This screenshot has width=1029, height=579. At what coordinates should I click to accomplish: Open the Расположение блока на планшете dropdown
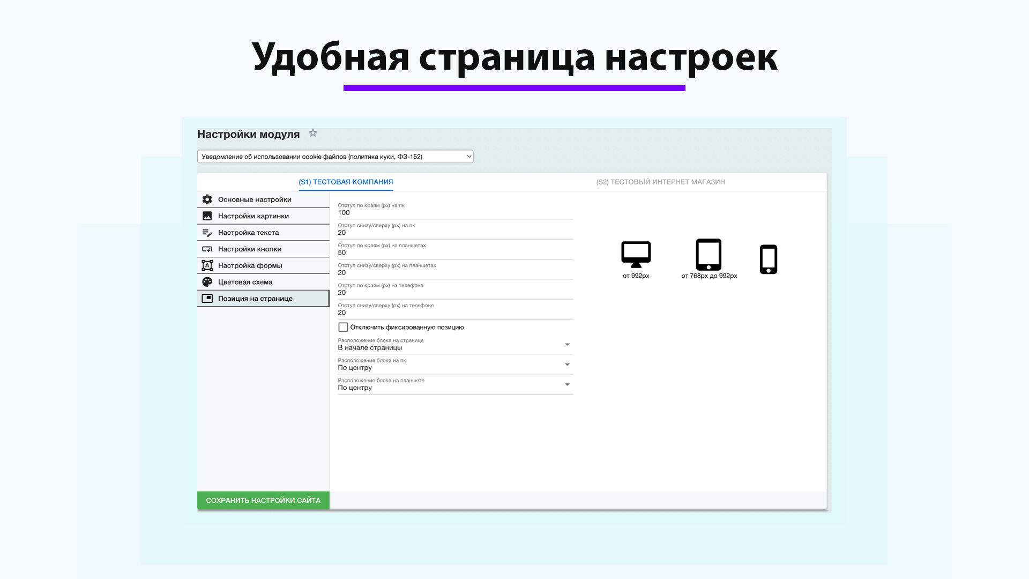[x=567, y=384]
